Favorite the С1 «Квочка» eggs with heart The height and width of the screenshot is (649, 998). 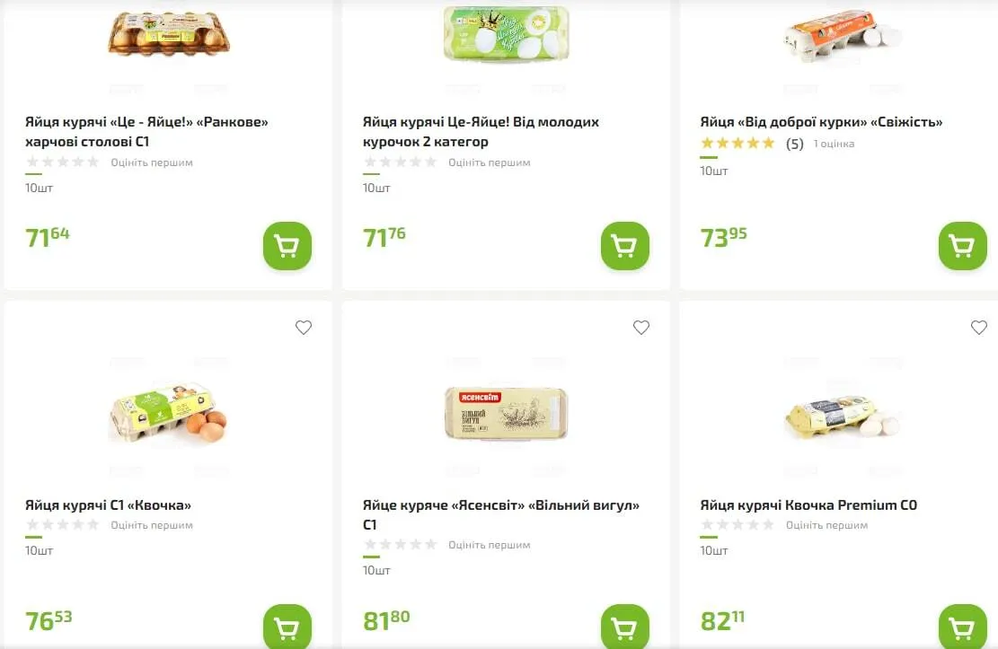click(x=304, y=328)
